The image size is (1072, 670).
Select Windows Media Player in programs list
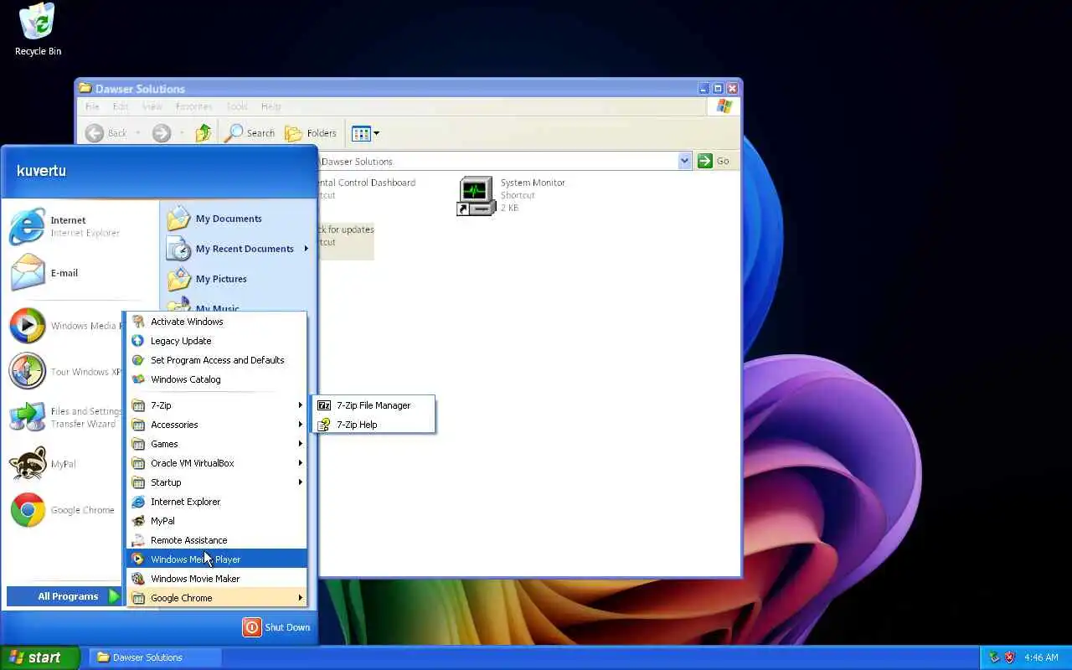[x=217, y=559]
